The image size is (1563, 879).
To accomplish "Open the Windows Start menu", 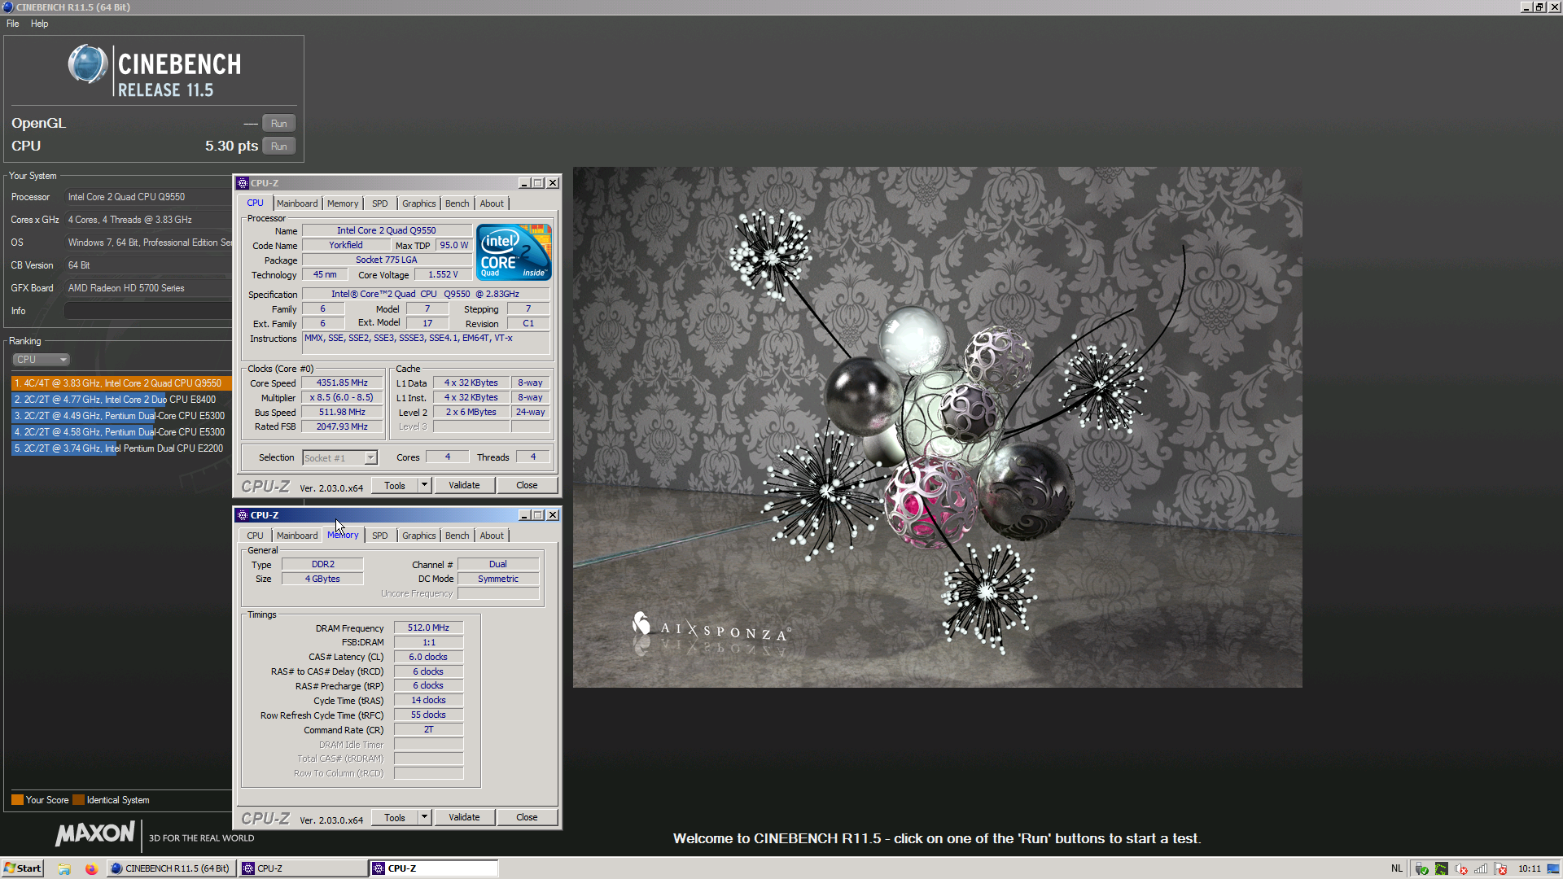I will [x=22, y=868].
